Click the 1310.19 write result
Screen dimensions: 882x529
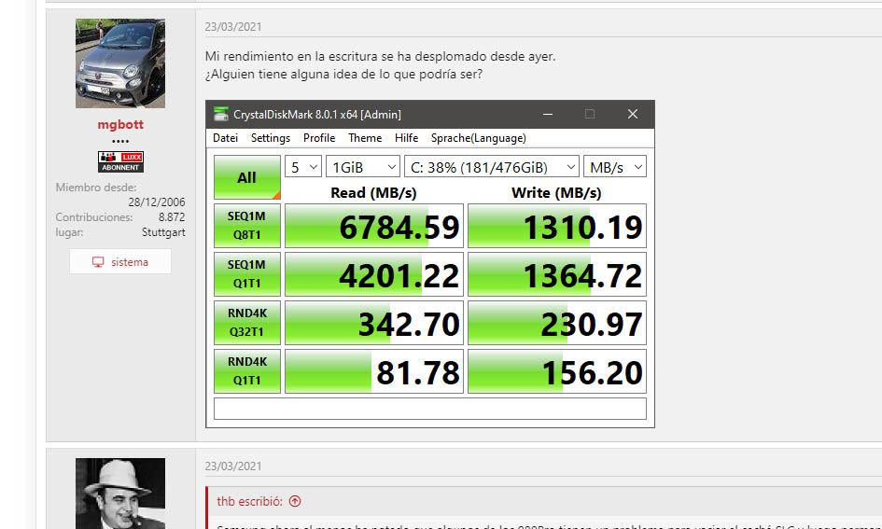tap(557, 226)
